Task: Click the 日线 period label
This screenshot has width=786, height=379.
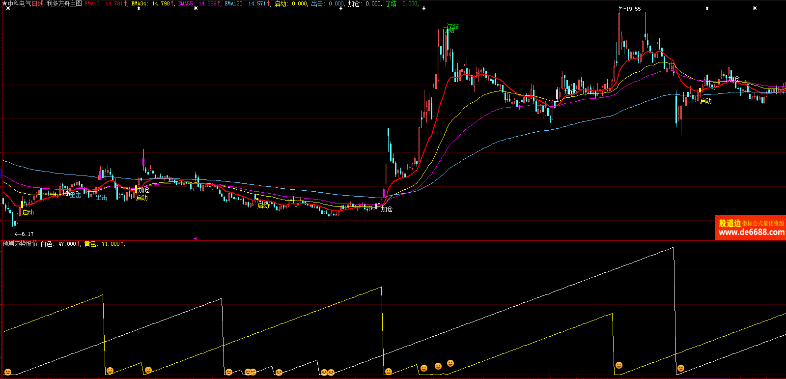Action: [38, 3]
